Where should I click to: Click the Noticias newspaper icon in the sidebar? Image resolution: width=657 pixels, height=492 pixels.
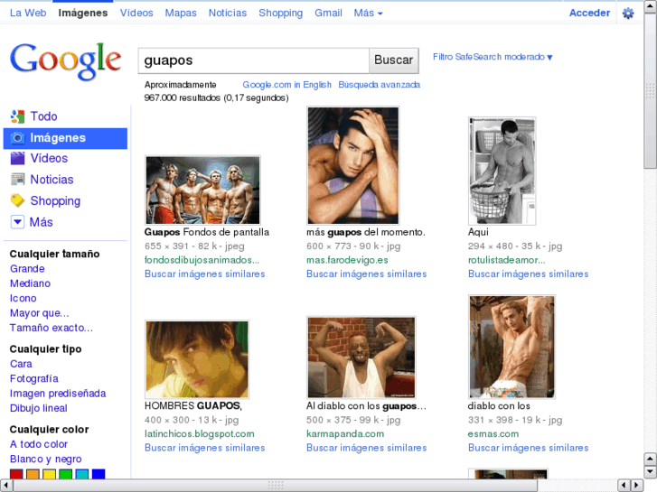click(x=17, y=180)
